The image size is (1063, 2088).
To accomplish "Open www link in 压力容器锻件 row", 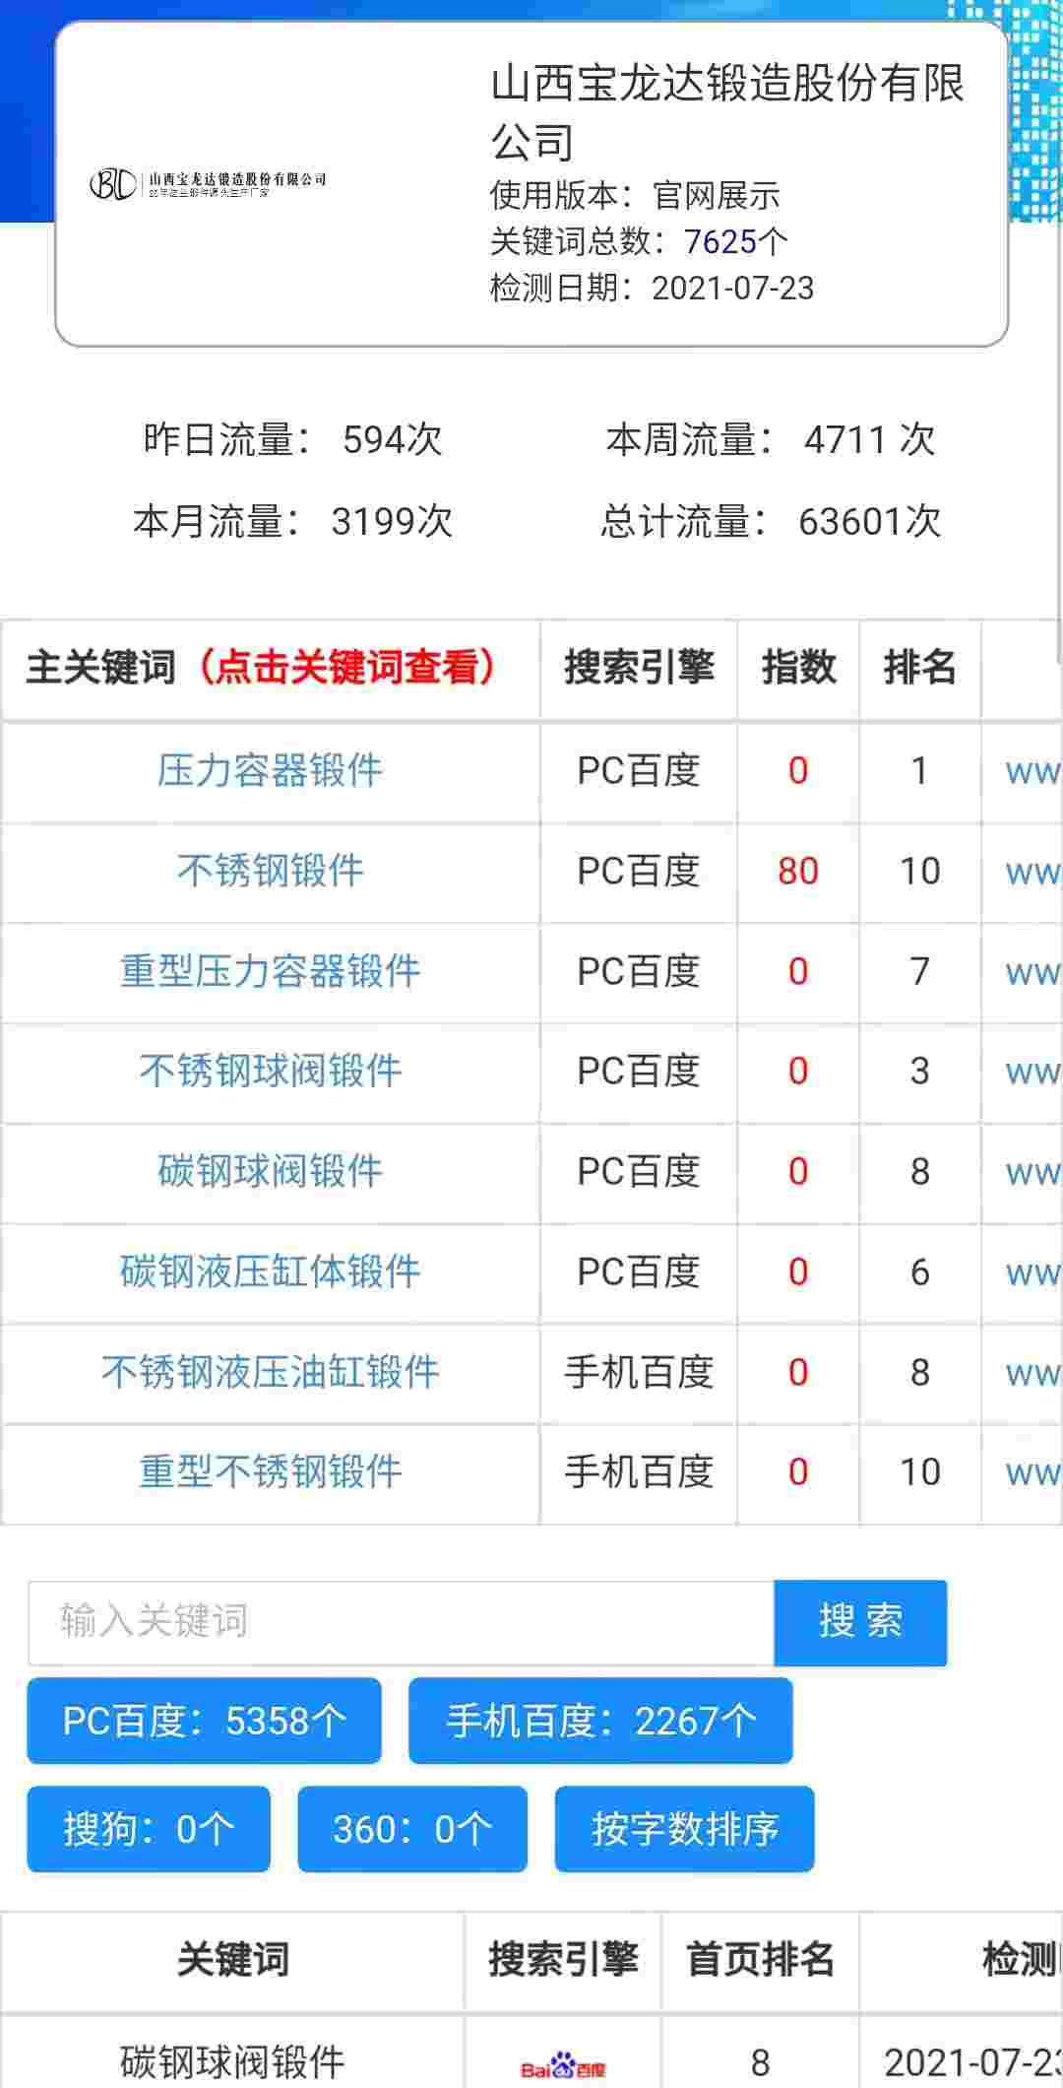I will pos(1032,772).
